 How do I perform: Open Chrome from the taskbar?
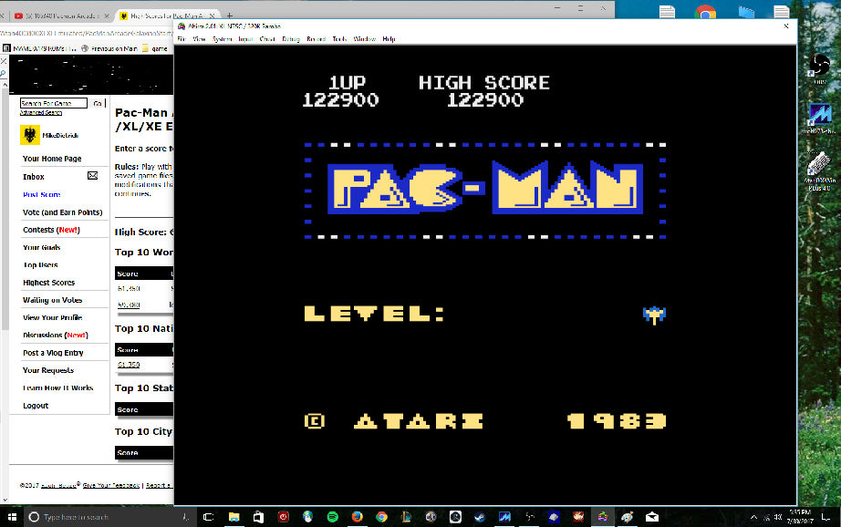click(x=381, y=517)
